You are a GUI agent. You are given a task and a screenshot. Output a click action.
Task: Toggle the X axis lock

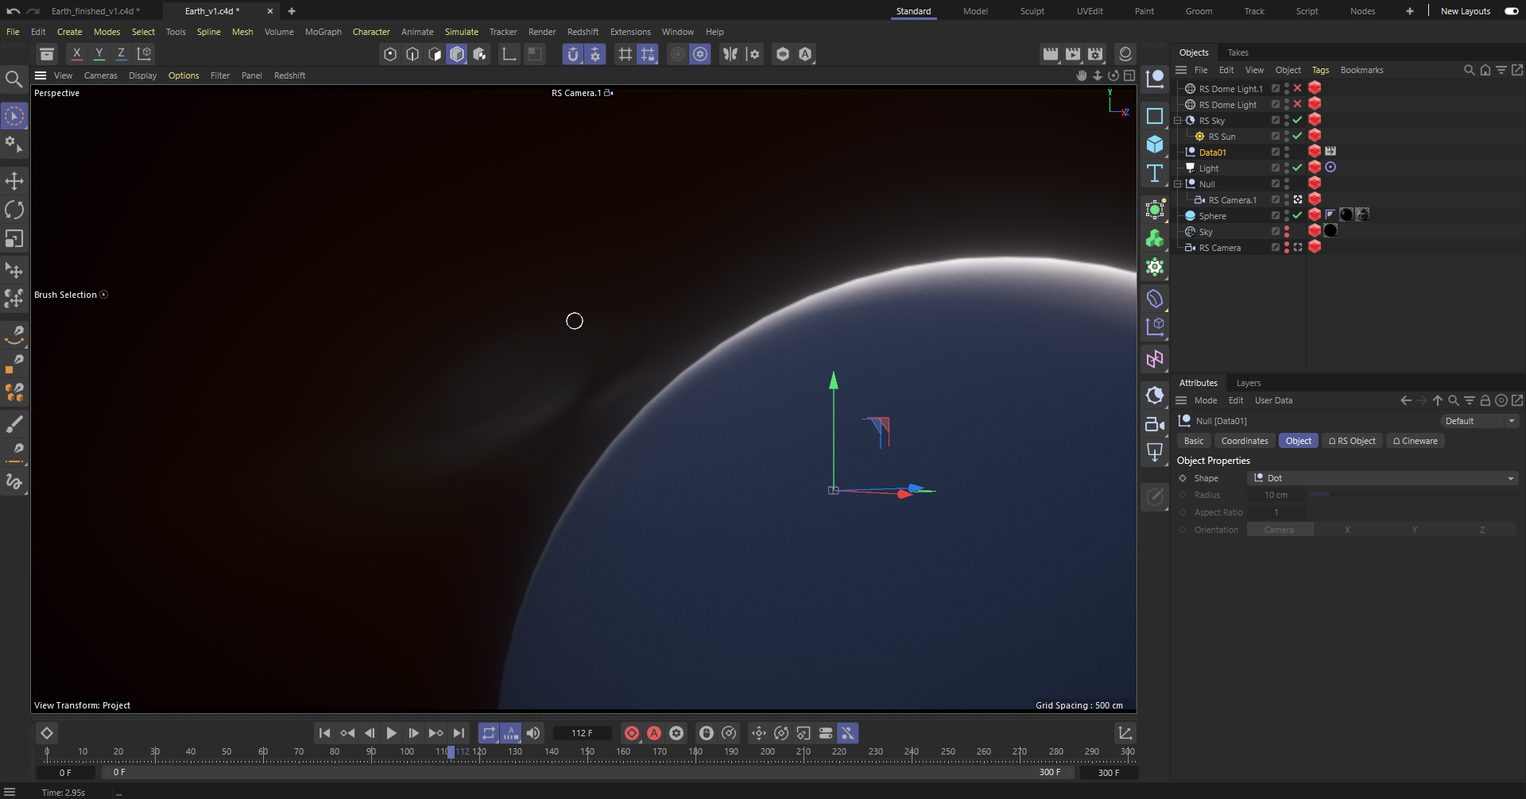(x=76, y=54)
